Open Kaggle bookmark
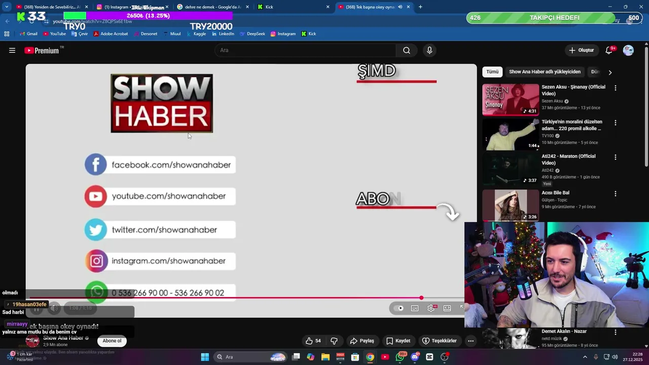Screen dimensions: 649x365 (x=196, y=34)
